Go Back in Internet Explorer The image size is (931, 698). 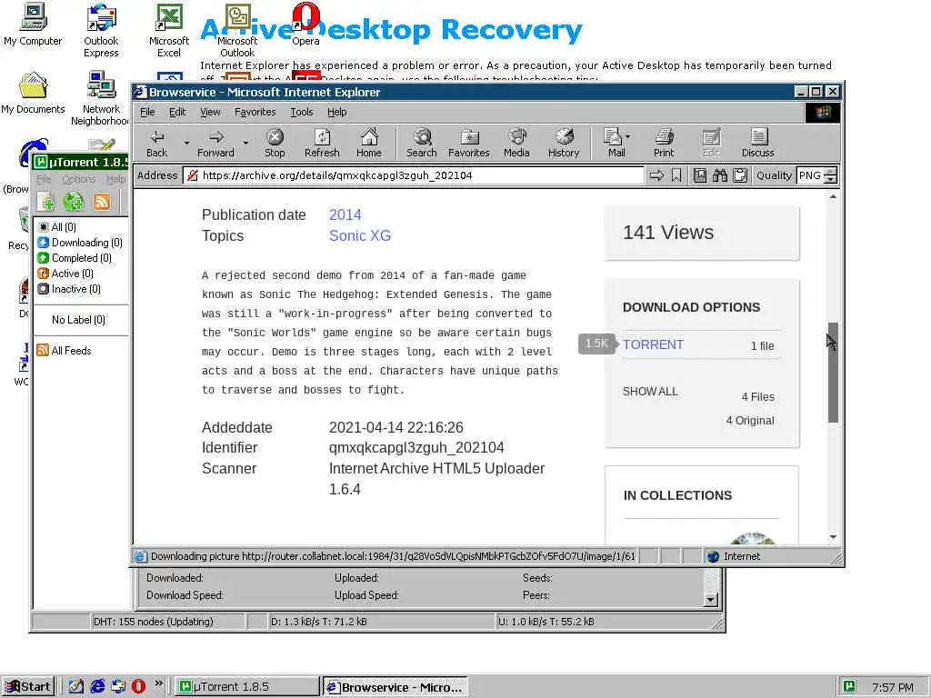click(x=156, y=144)
